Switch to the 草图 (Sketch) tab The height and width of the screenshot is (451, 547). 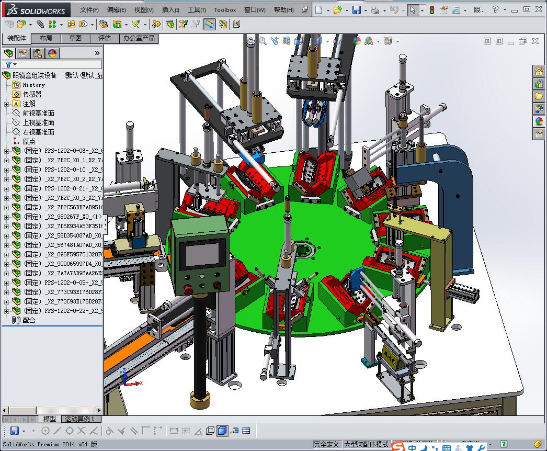[75, 38]
